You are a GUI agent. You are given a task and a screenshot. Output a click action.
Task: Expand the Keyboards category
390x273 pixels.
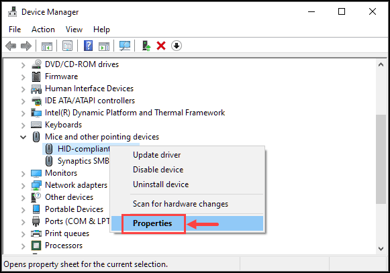click(23, 125)
